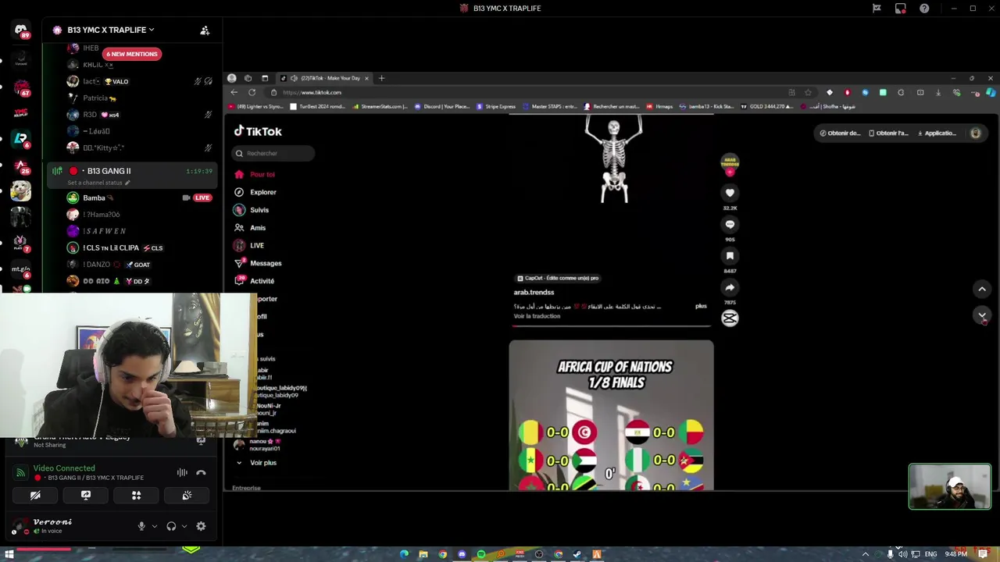Click 'Voir la traduction' link
The width and height of the screenshot is (1000, 562).
(x=537, y=316)
